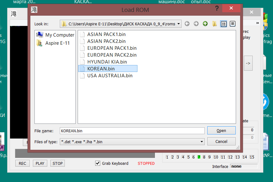This screenshot has height=182, width=273.
Task: Go forward using the right arrow icon
Action: point(196,24)
